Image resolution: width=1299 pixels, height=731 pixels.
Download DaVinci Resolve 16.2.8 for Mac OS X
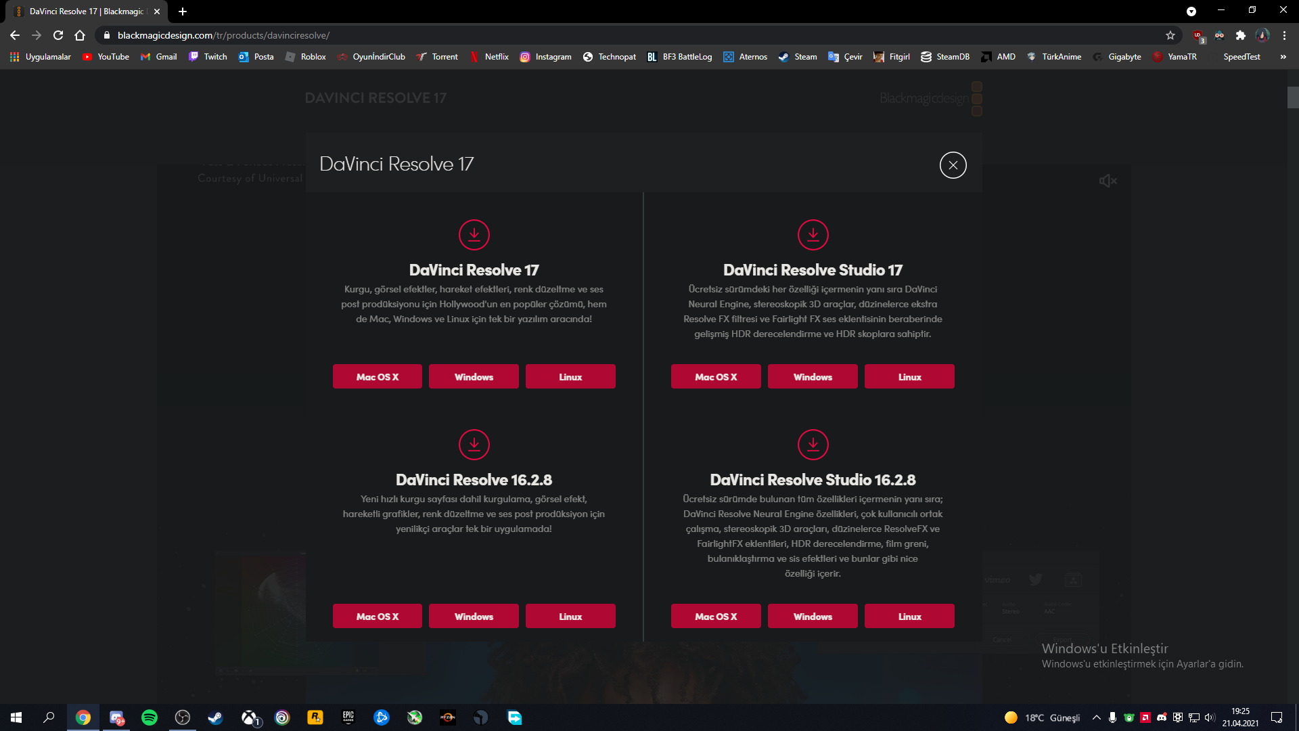click(x=377, y=616)
